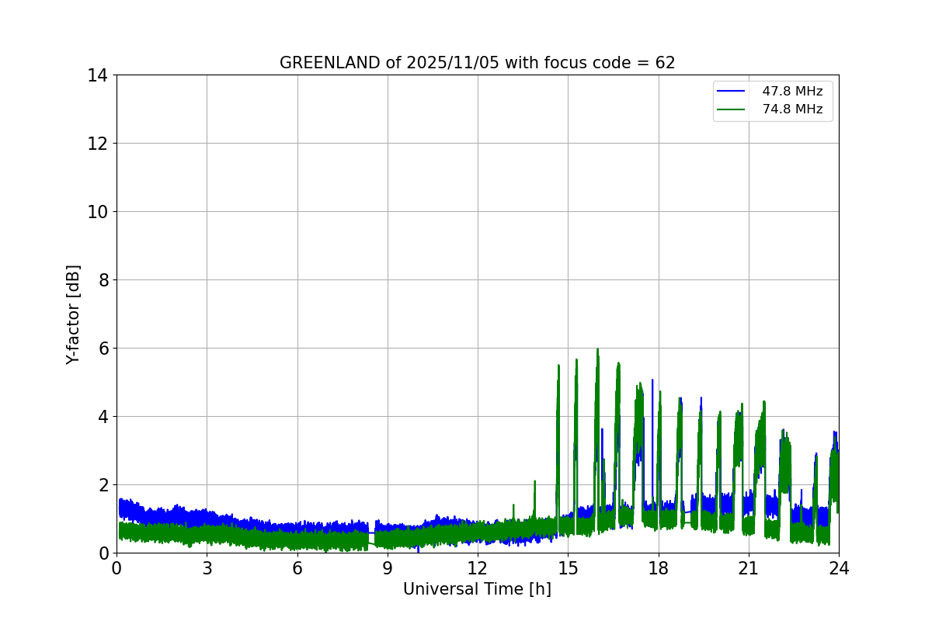Click the 3 tick on the time axis
This screenshot has height=621, width=932.
(x=207, y=568)
